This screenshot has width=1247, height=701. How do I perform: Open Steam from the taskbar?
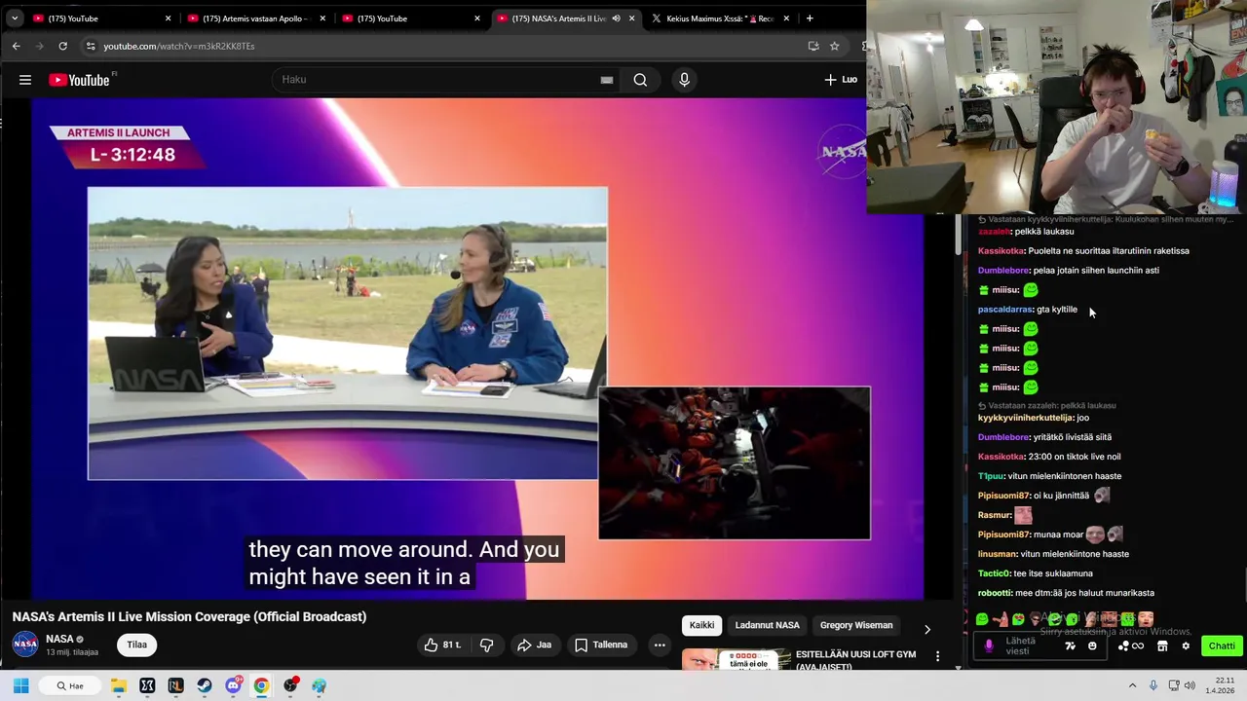pyautogui.click(x=205, y=685)
